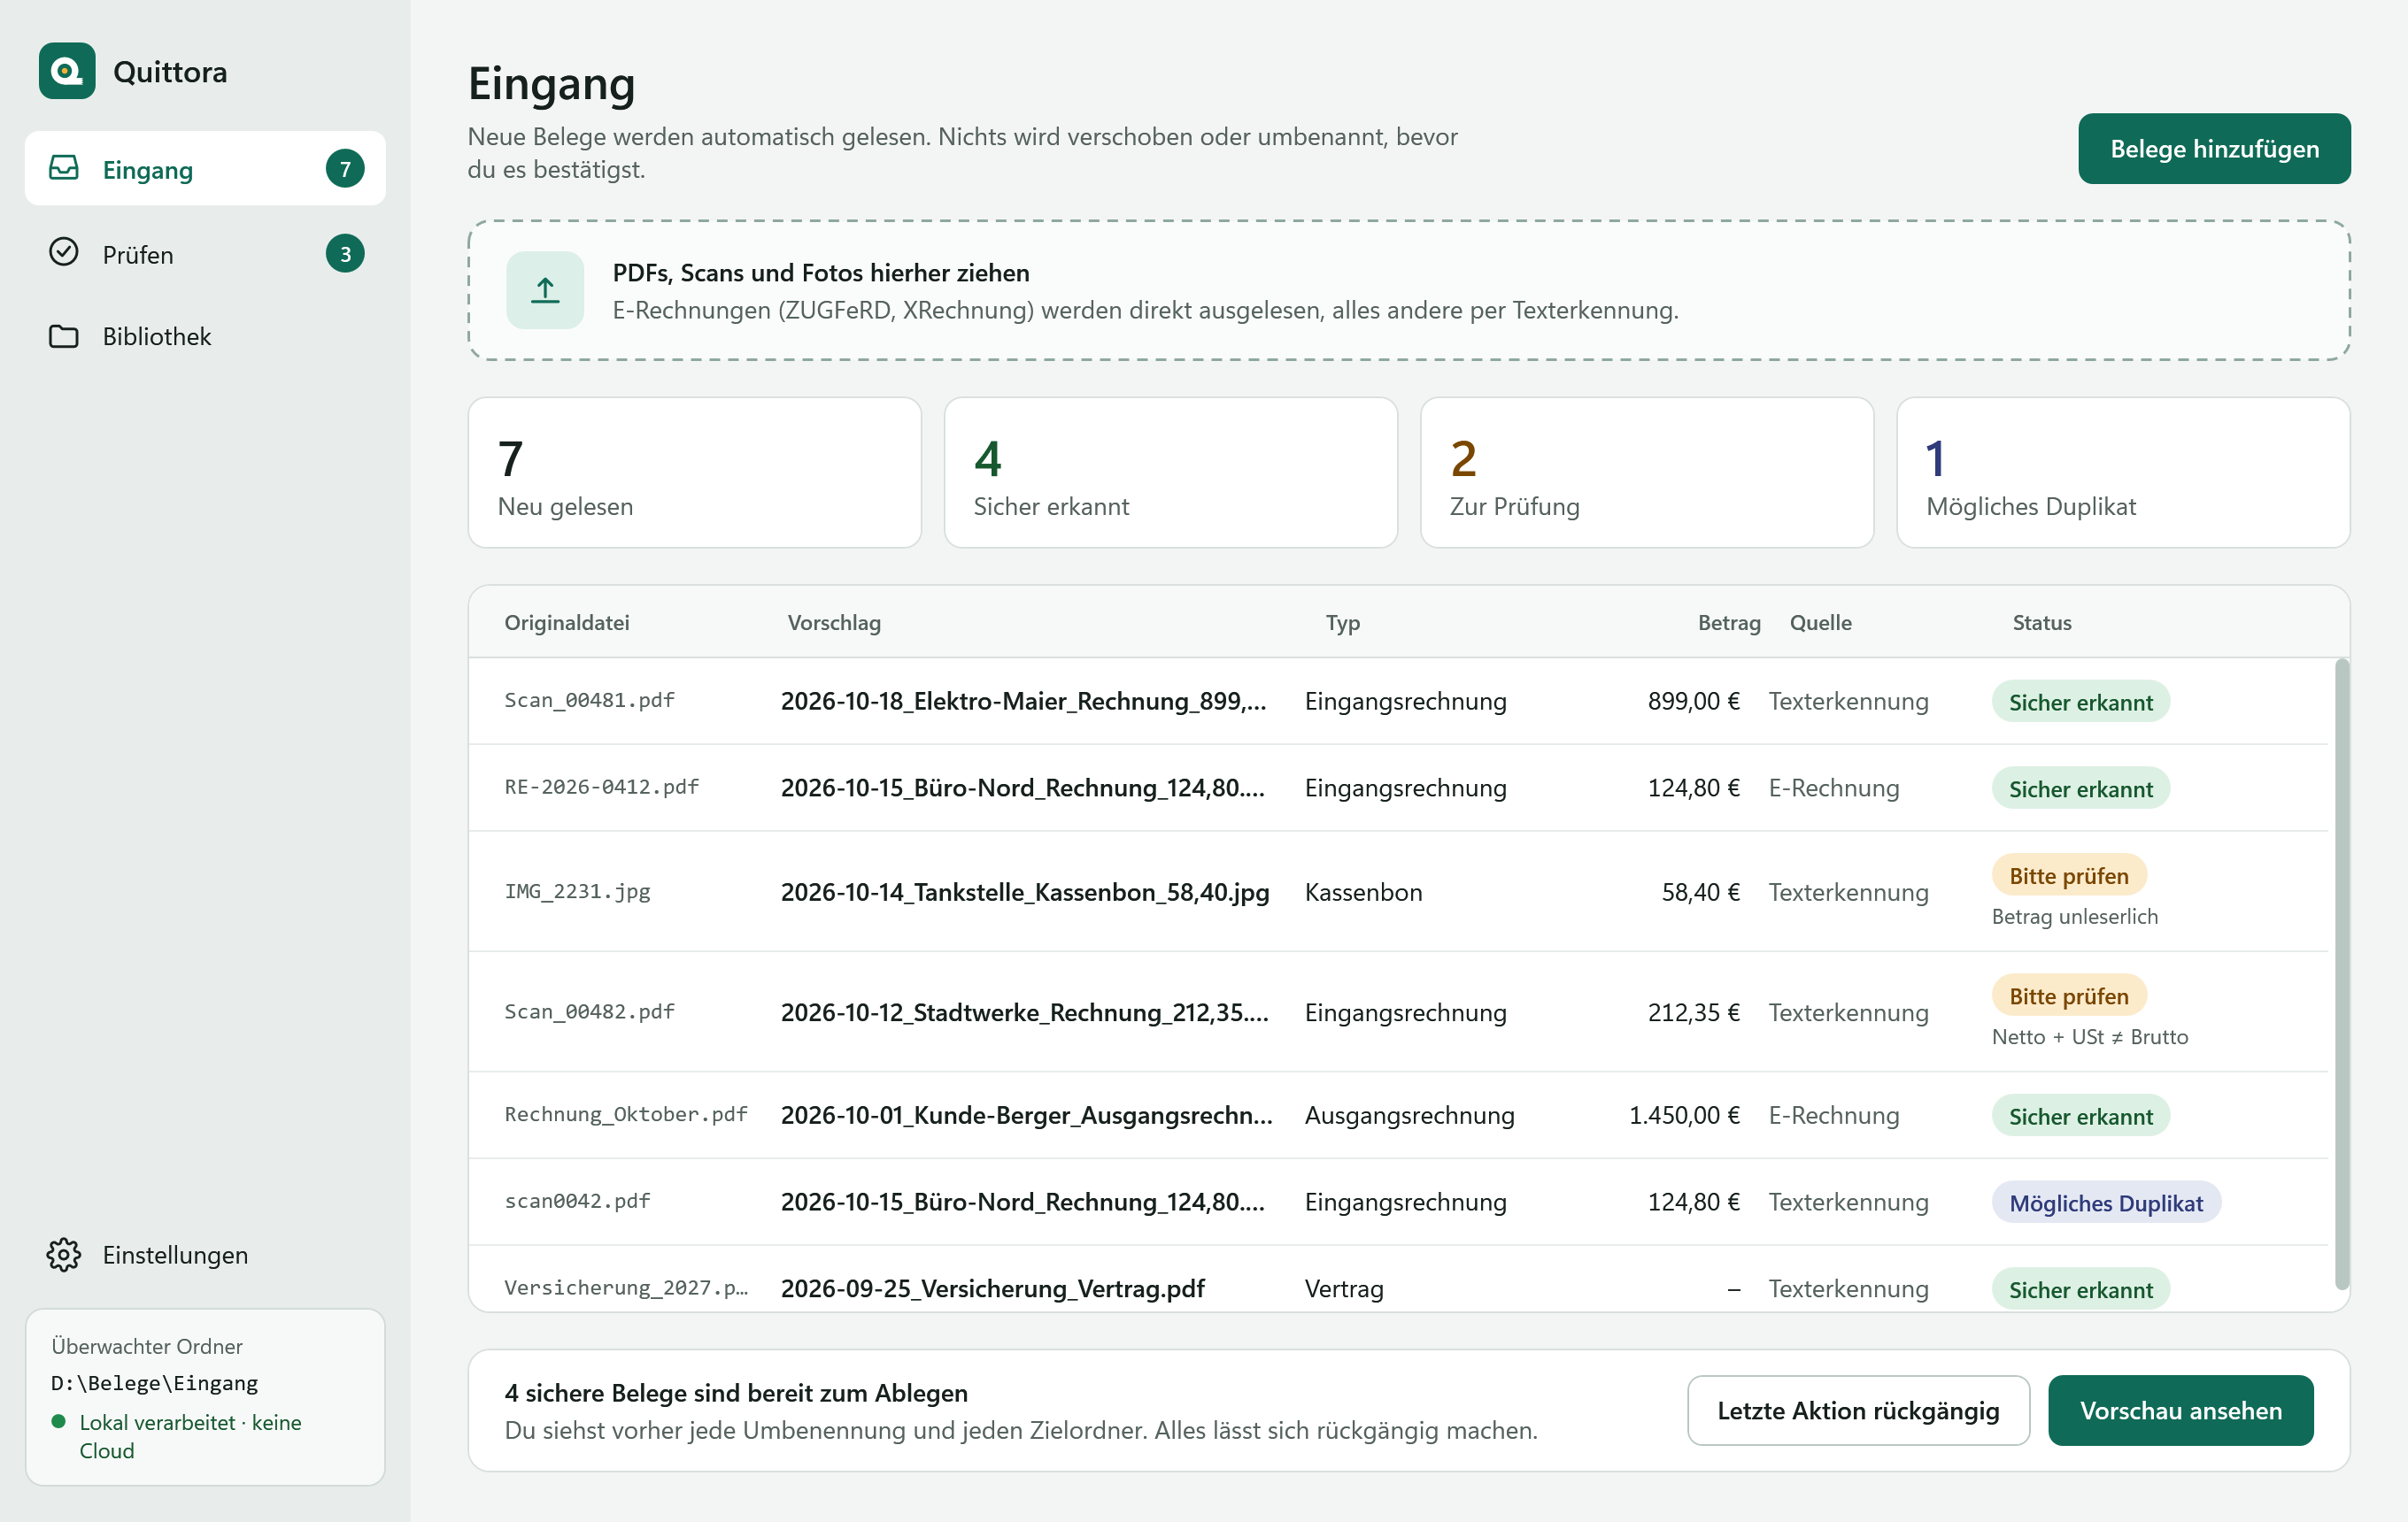Click Mögliches Duplikat badge for scan0042.pdf
Screen dimensions: 2408x1522
pyautogui.click(x=2106, y=1203)
